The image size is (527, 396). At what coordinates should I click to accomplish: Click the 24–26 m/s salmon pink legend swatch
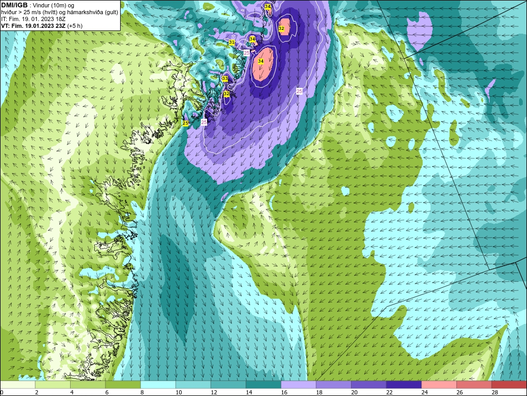[x=439, y=384]
